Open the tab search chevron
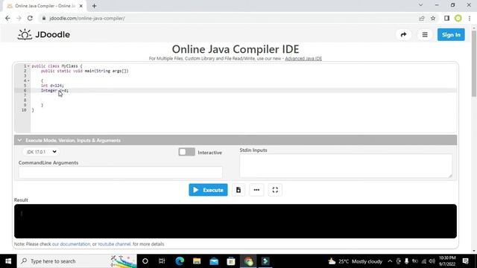Image resolution: width=477 pixels, height=268 pixels. point(420,5)
